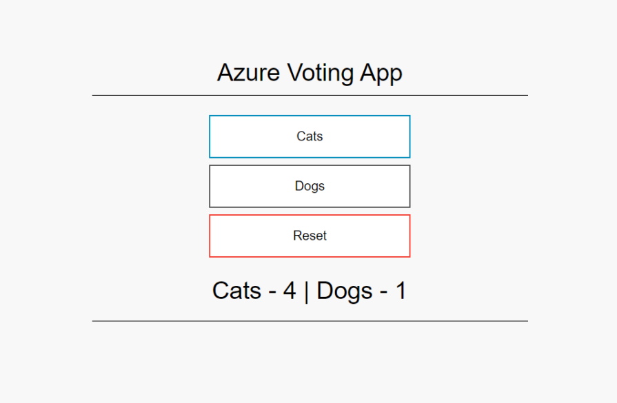Reset the vote counts
Screen dimensions: 617x403
pos(310,236)
